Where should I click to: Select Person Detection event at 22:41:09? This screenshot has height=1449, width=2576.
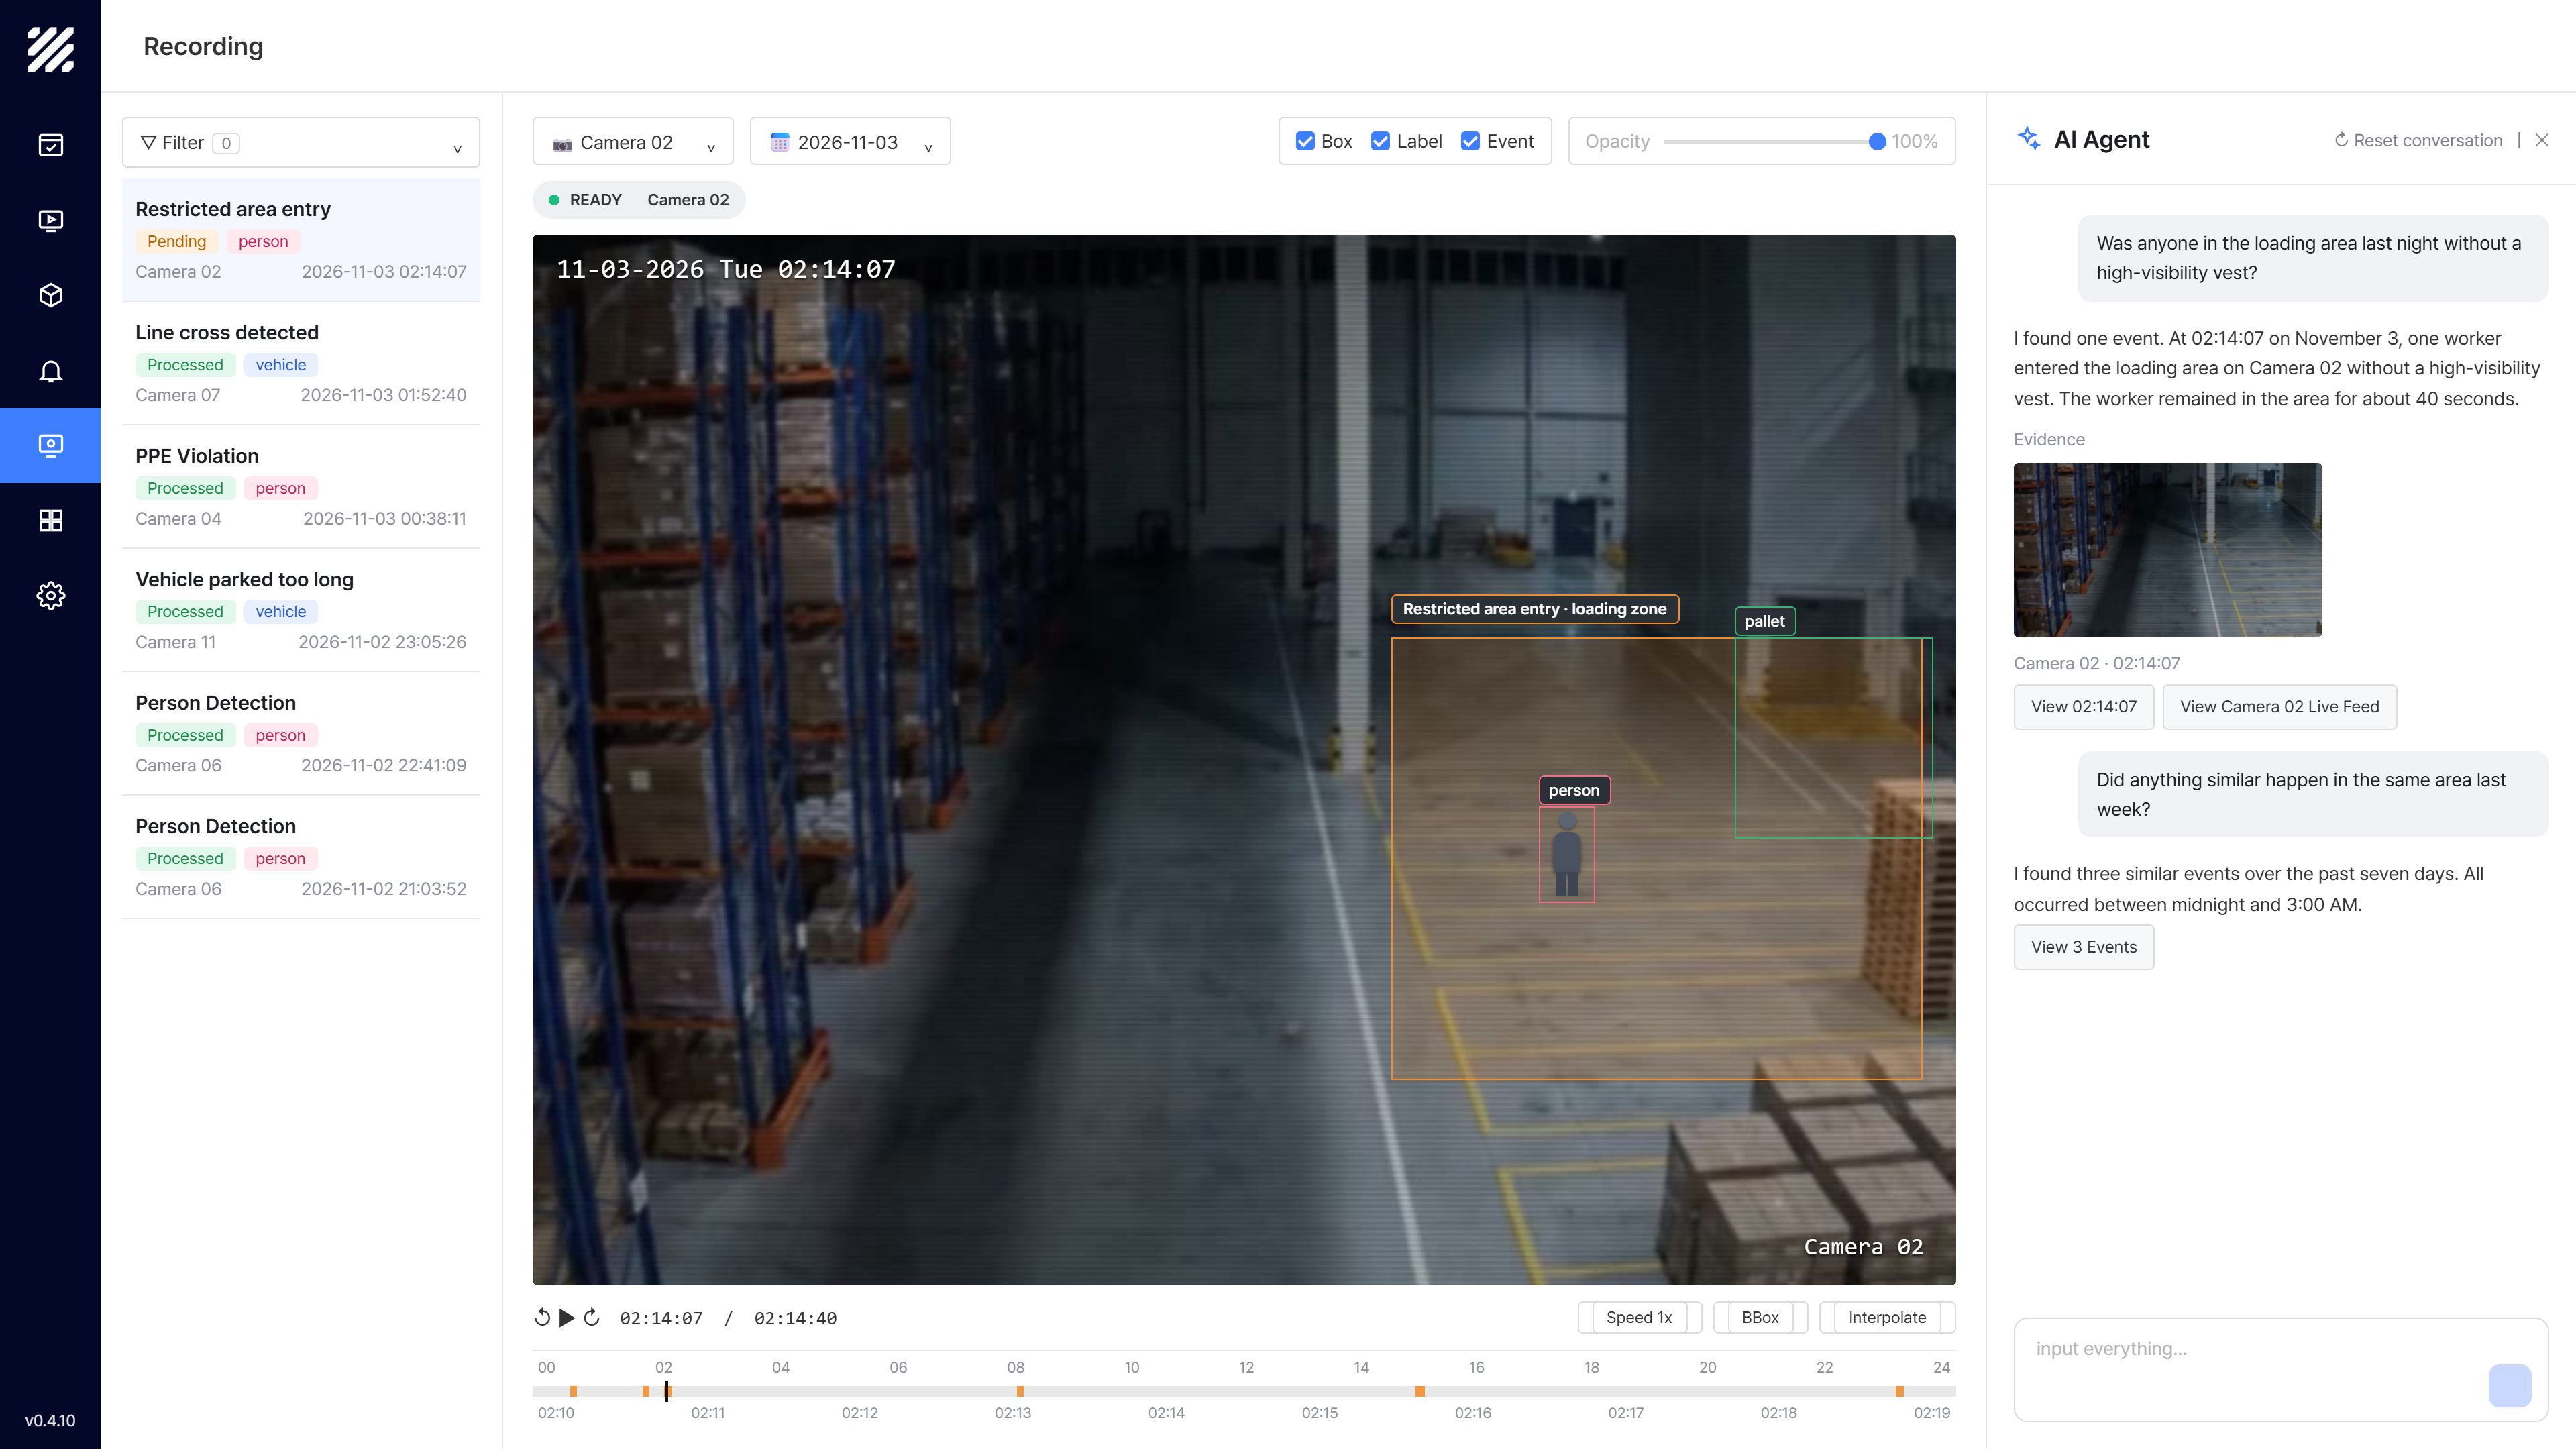point(301,733)
